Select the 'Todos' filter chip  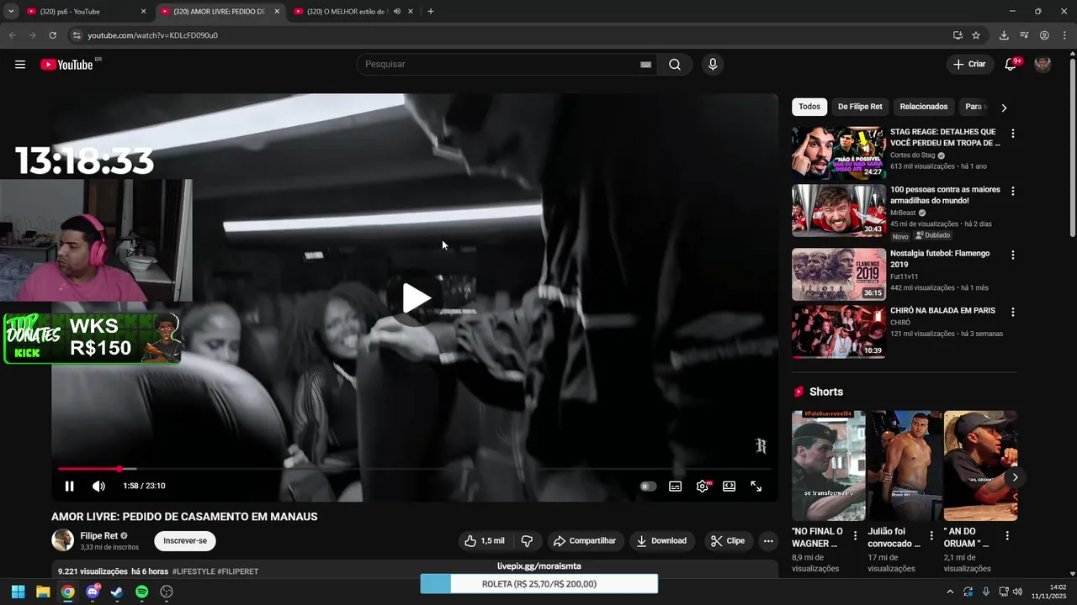[809, 107]
